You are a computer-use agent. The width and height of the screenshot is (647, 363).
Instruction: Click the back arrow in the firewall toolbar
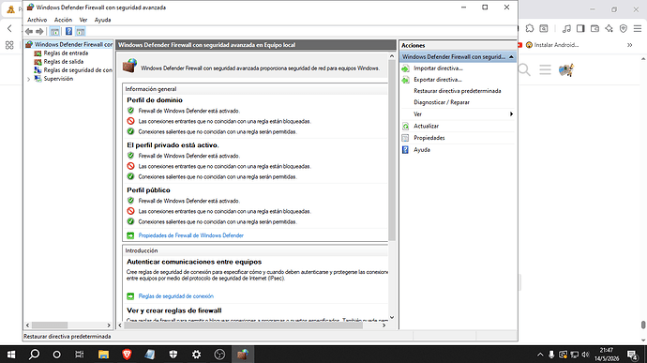pos(29,31)
